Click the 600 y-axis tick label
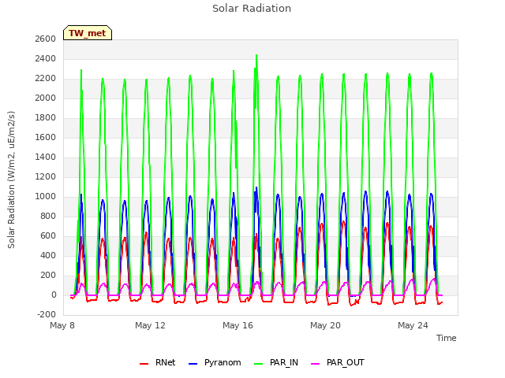The width and height of the screenshot is (505, 378). pos(48,236)
